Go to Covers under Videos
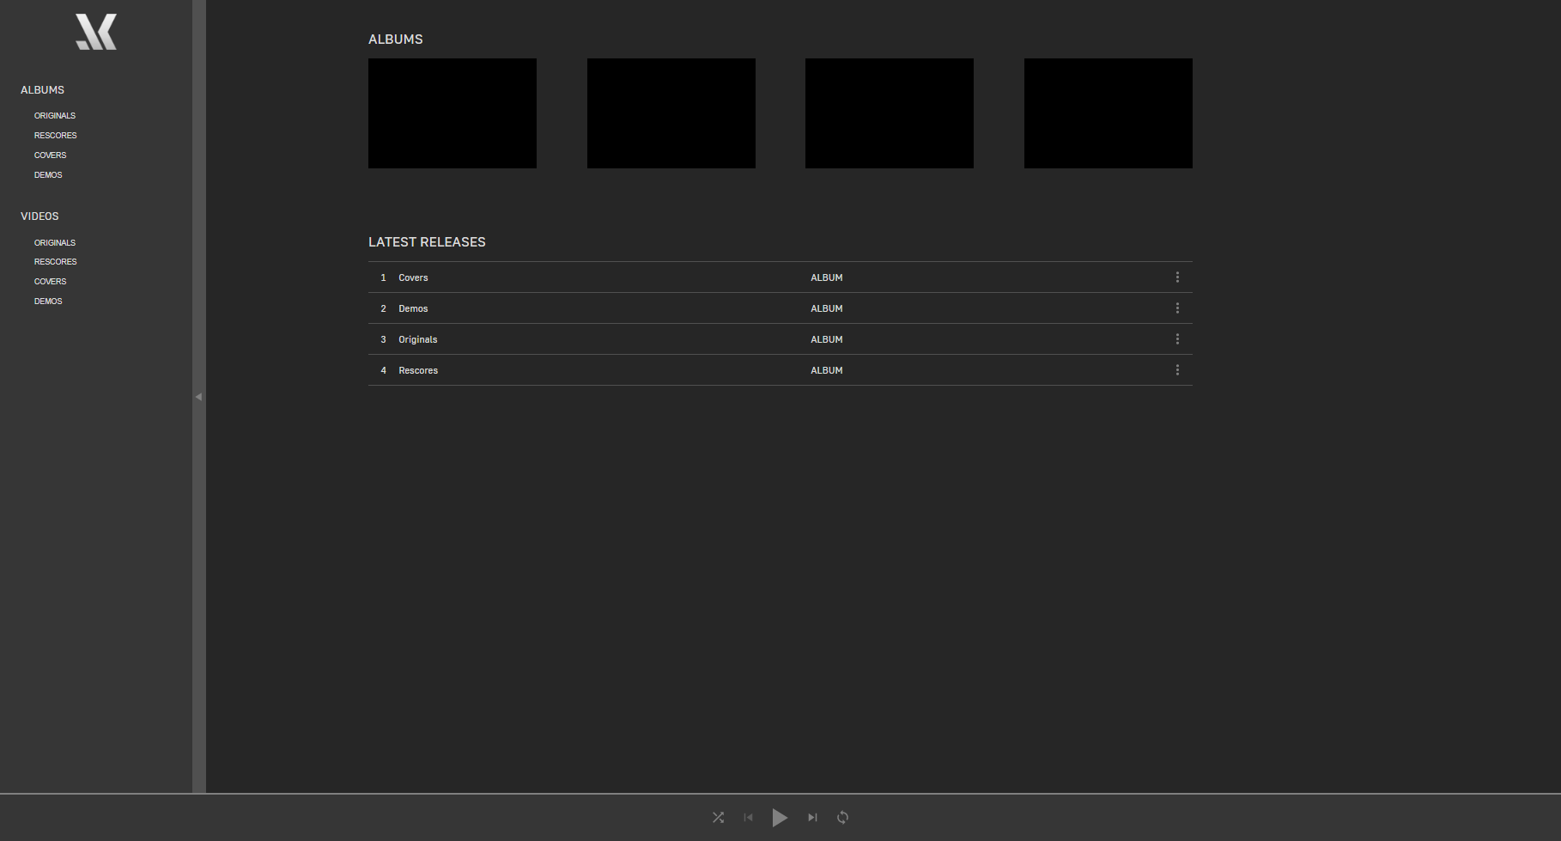 pyautogui.click(x=51, y=282)
